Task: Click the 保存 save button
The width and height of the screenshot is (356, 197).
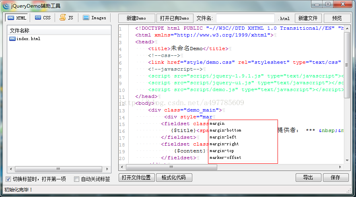Action: tap(335, 177)
